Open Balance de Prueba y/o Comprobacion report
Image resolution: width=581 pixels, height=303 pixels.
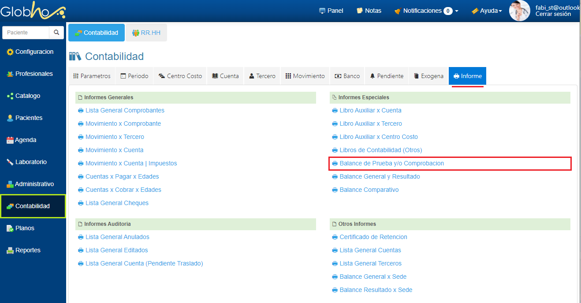391,163
